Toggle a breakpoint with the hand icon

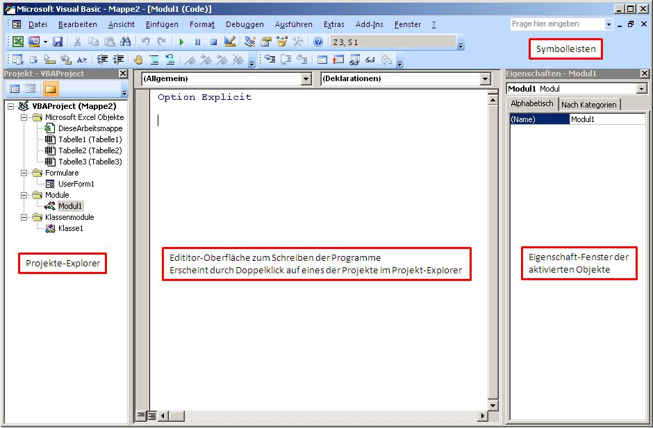coord(138,60)
